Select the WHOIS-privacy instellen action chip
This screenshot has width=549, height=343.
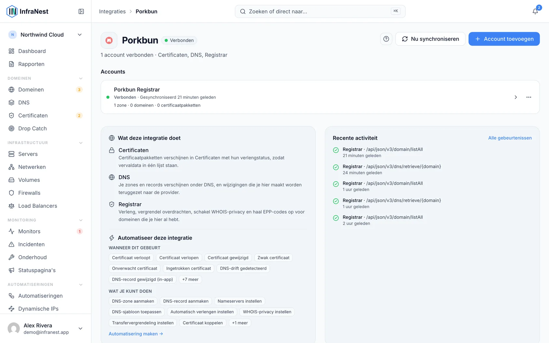tap(267, 312)
